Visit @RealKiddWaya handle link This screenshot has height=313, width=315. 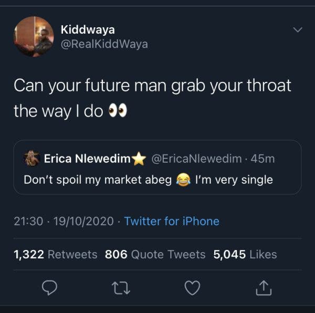(104, 44)
